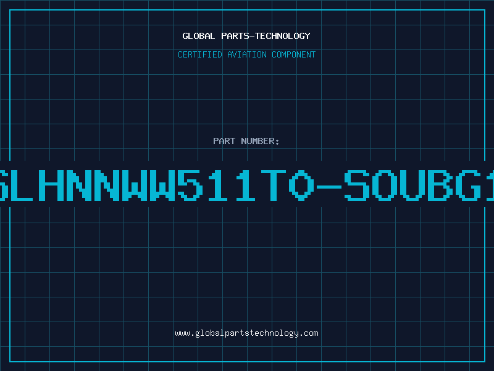Open the www.globalpartstechnology.com link
Screen dimensions: 494x371
click(x=246, y=333)
